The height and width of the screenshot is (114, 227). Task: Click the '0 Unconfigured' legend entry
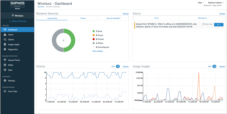(102, 47)
